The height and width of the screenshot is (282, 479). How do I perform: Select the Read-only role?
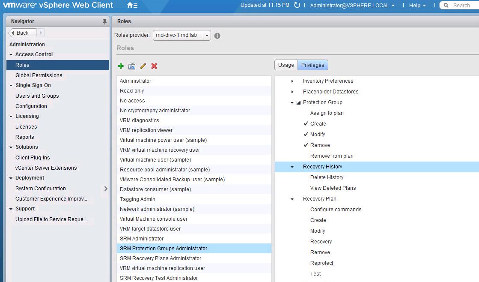point(194,91)
